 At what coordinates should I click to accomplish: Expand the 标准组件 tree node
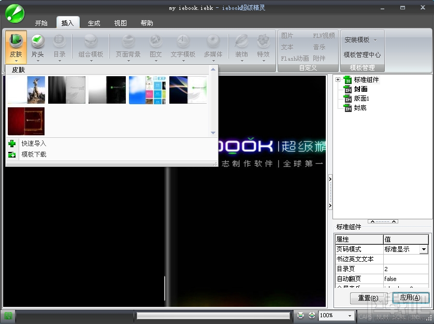(338, 80)
